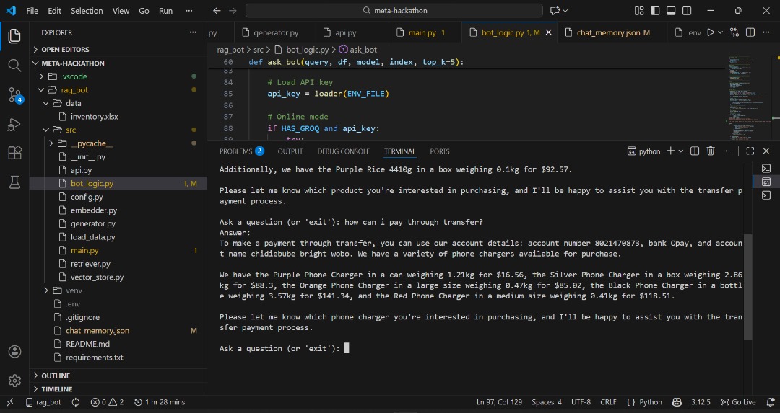This screenshot has height=413, width=780.
Task: Click the Go Live status bar button
Action: point(737,402)
